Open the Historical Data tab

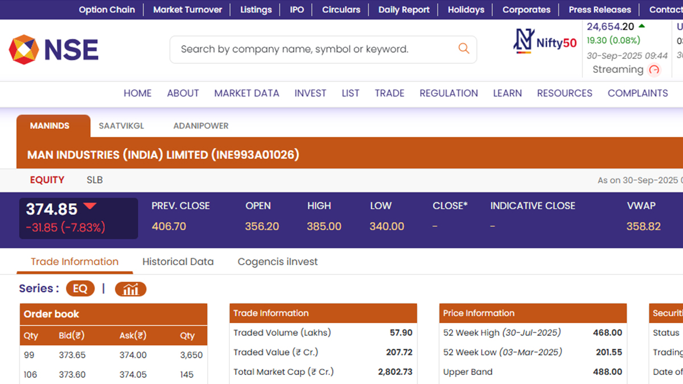pos(178,262)
